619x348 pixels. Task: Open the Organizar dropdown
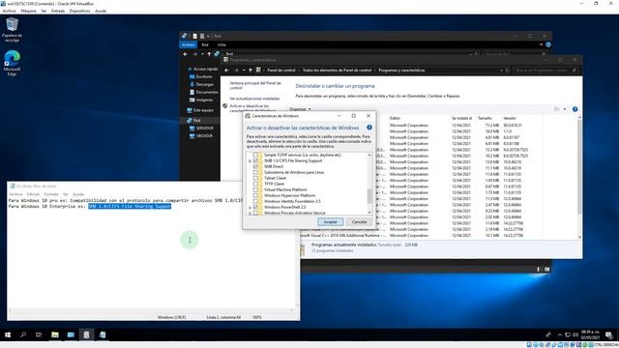pyautogui.click(x=300, y=109)
